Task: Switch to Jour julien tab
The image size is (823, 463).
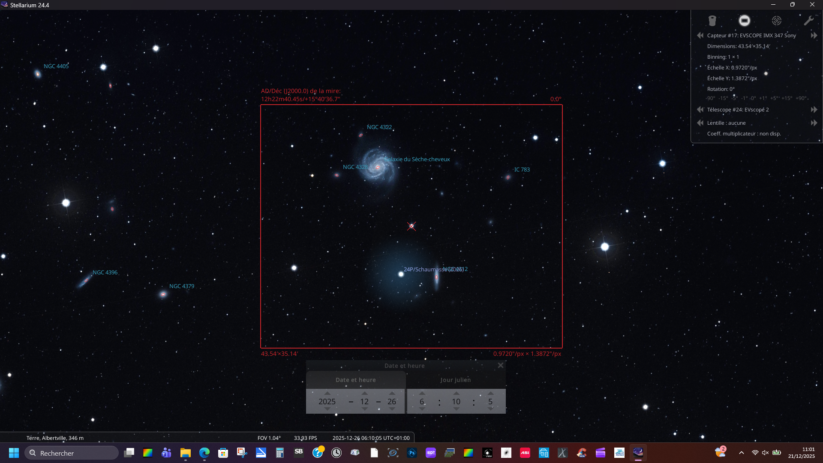Action: pos(455,380)
